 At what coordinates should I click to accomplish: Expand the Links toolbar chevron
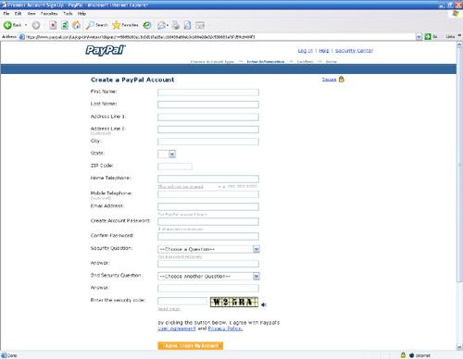[x=459, y=36]
